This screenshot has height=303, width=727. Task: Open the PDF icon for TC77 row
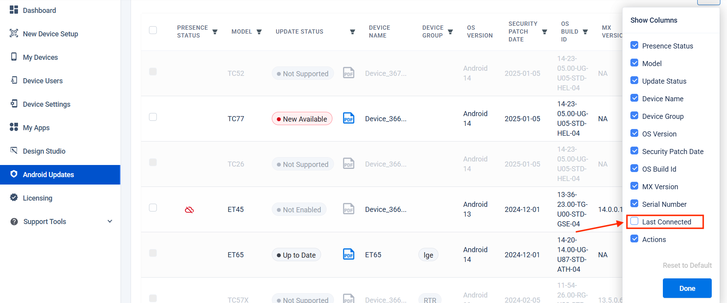pyautogui.click(x=348, y=118)
